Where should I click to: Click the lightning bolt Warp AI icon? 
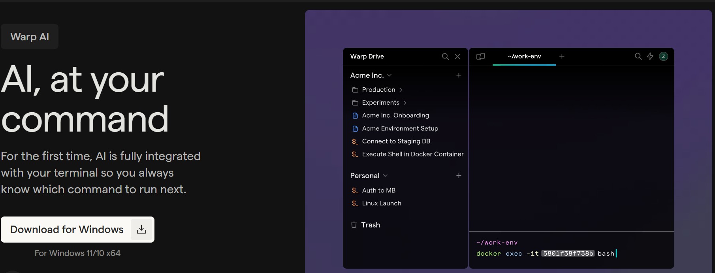[650, 56]
